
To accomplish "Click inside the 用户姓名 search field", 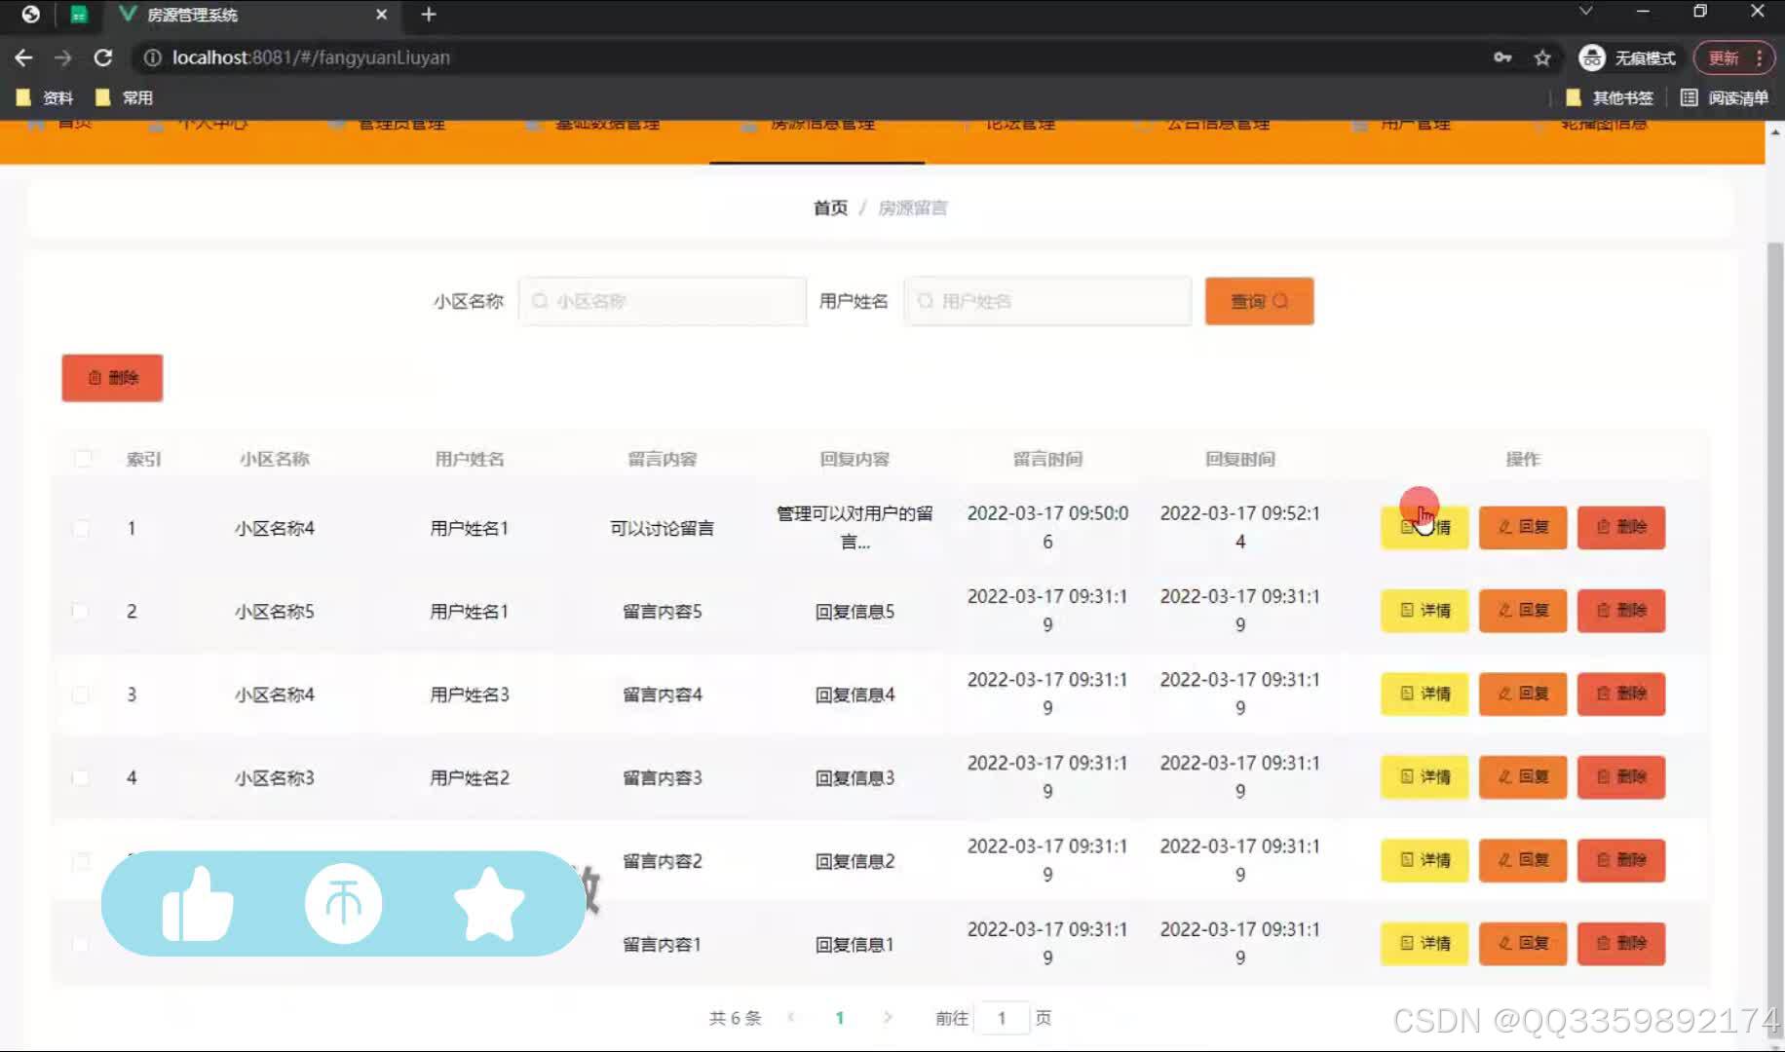I will tap(1047, 301).
